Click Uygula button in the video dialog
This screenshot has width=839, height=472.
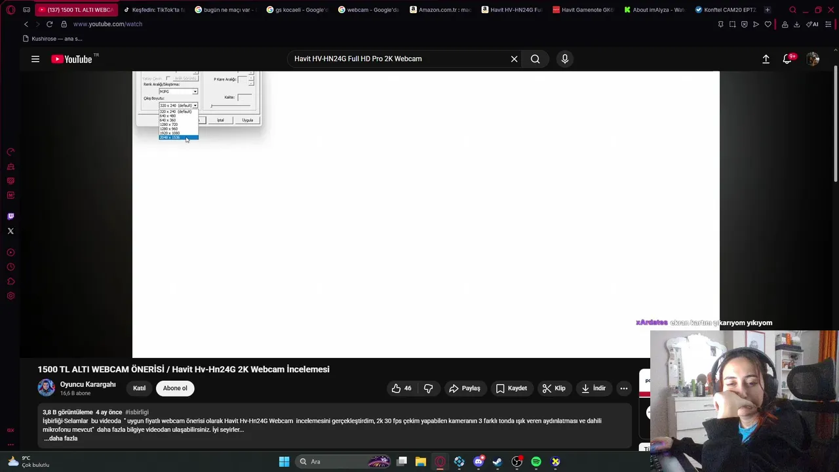247,120
